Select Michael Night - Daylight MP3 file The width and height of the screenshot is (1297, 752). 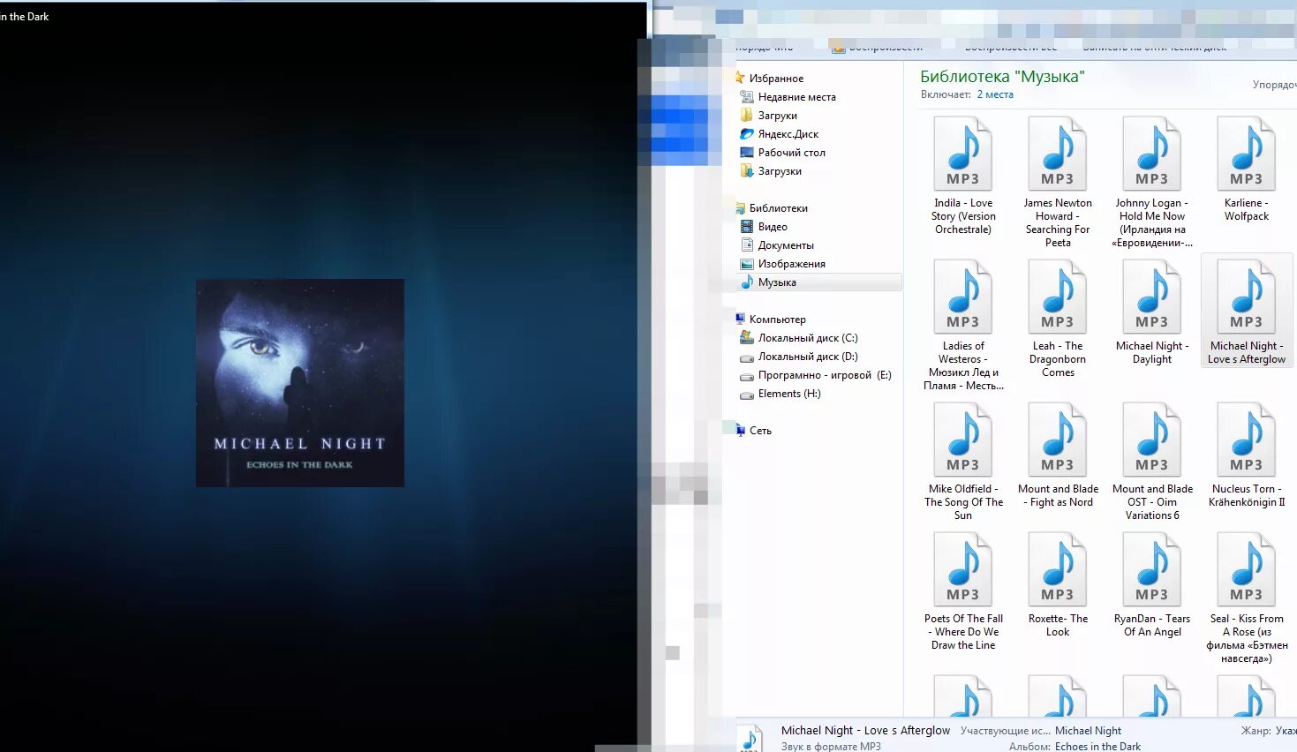[1152, 311]
